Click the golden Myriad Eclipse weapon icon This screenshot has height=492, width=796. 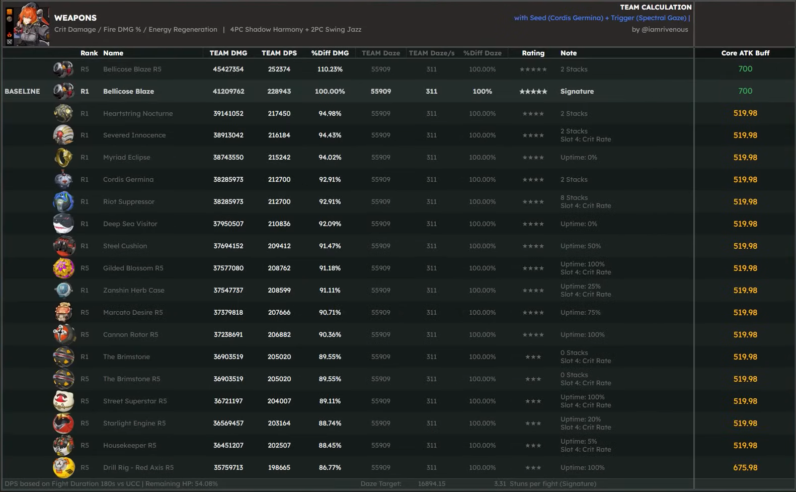63,157
